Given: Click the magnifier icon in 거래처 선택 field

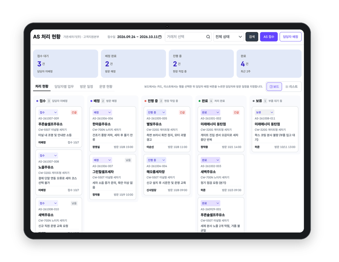Looking at the screenshot, I should point(208,37).
